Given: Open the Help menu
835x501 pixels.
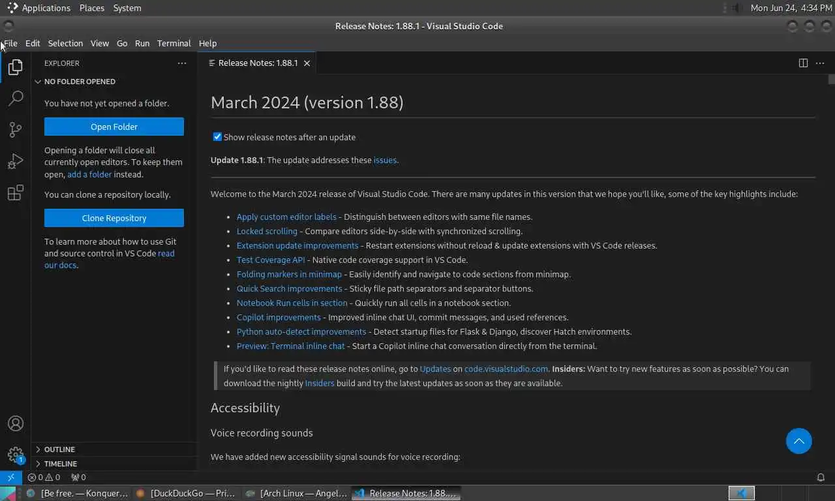Looking at the screenshot, I should (207, 43).
